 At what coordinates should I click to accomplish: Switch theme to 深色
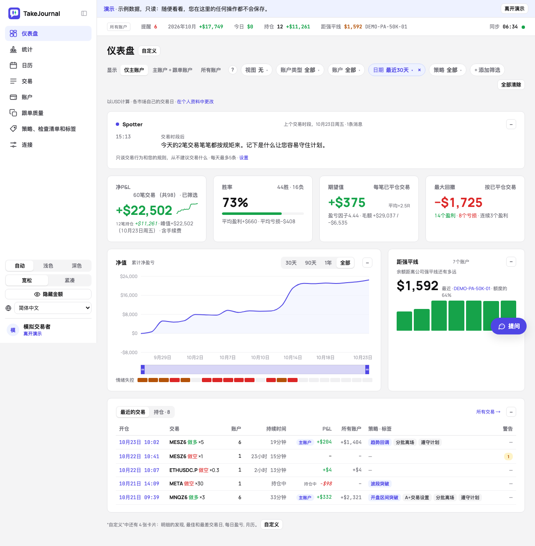tap(77, 266)
